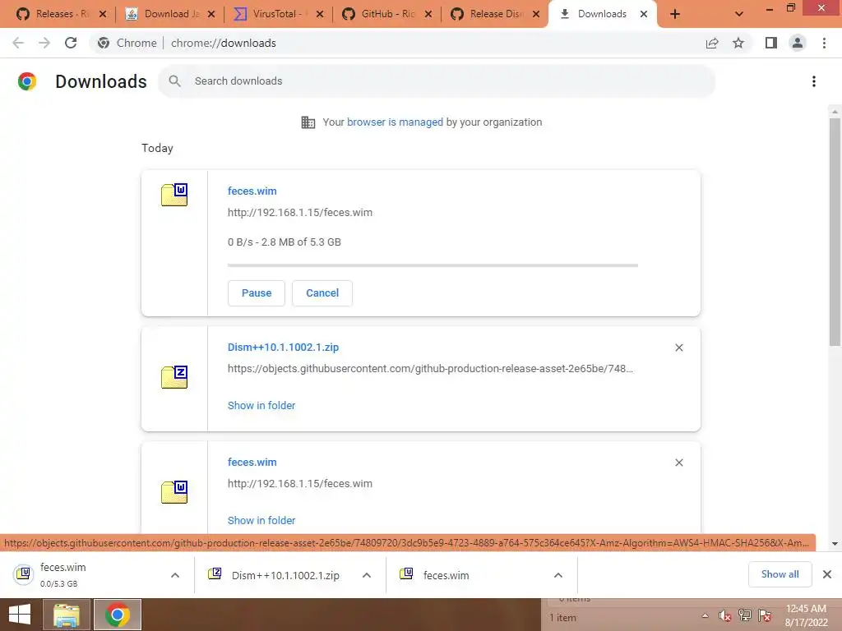
Task: Close the Releases GitHub tab
Action: pos(103,14)
